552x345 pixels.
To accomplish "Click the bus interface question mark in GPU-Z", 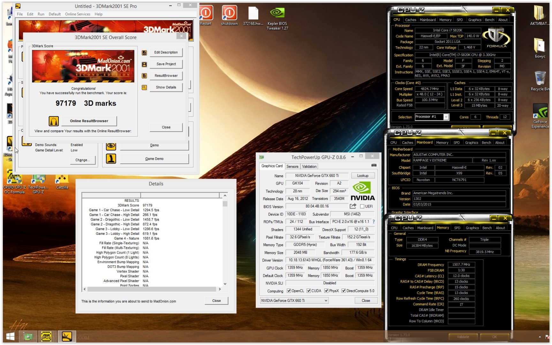I will 374,222.
